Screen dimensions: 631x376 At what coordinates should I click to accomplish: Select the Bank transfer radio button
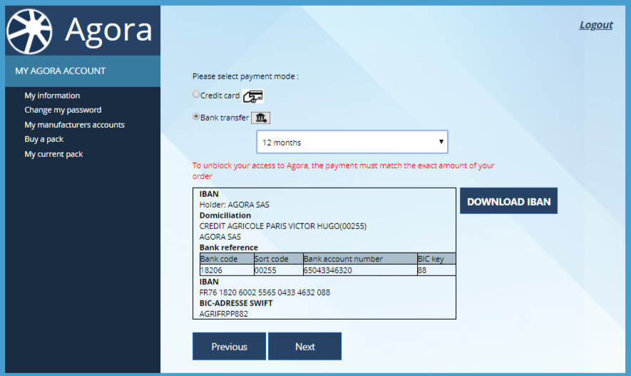click(x=196, y=116)
